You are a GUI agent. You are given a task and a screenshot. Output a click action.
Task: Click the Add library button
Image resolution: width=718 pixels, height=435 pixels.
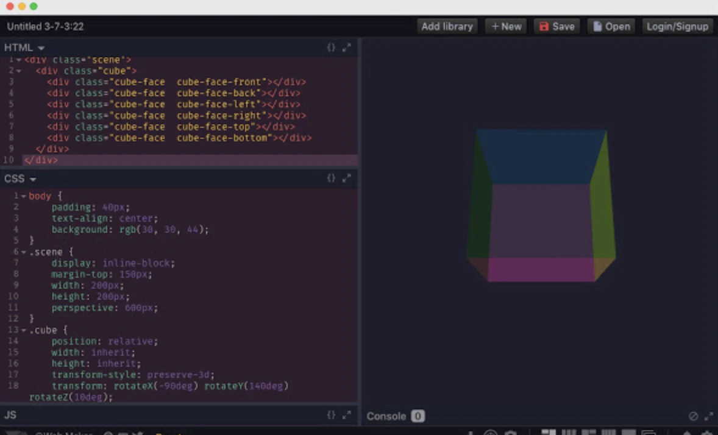(x=447, y=27)
